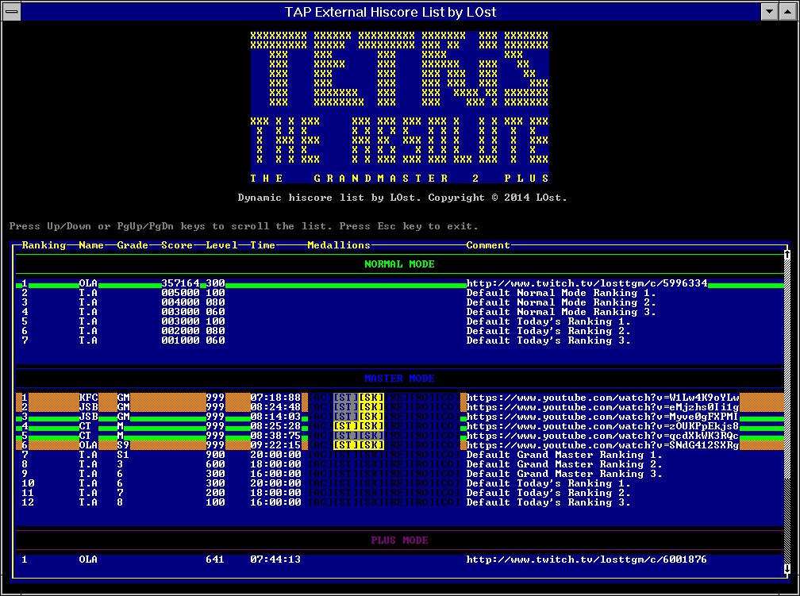Click the list scroll-up arrow
This screenshot has width=800, height=596.
(787, 254)
